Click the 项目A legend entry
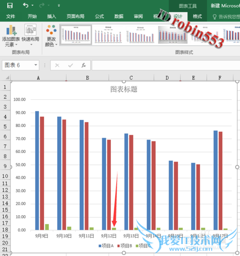Screen dimensions: 240x256 [106, 246]
